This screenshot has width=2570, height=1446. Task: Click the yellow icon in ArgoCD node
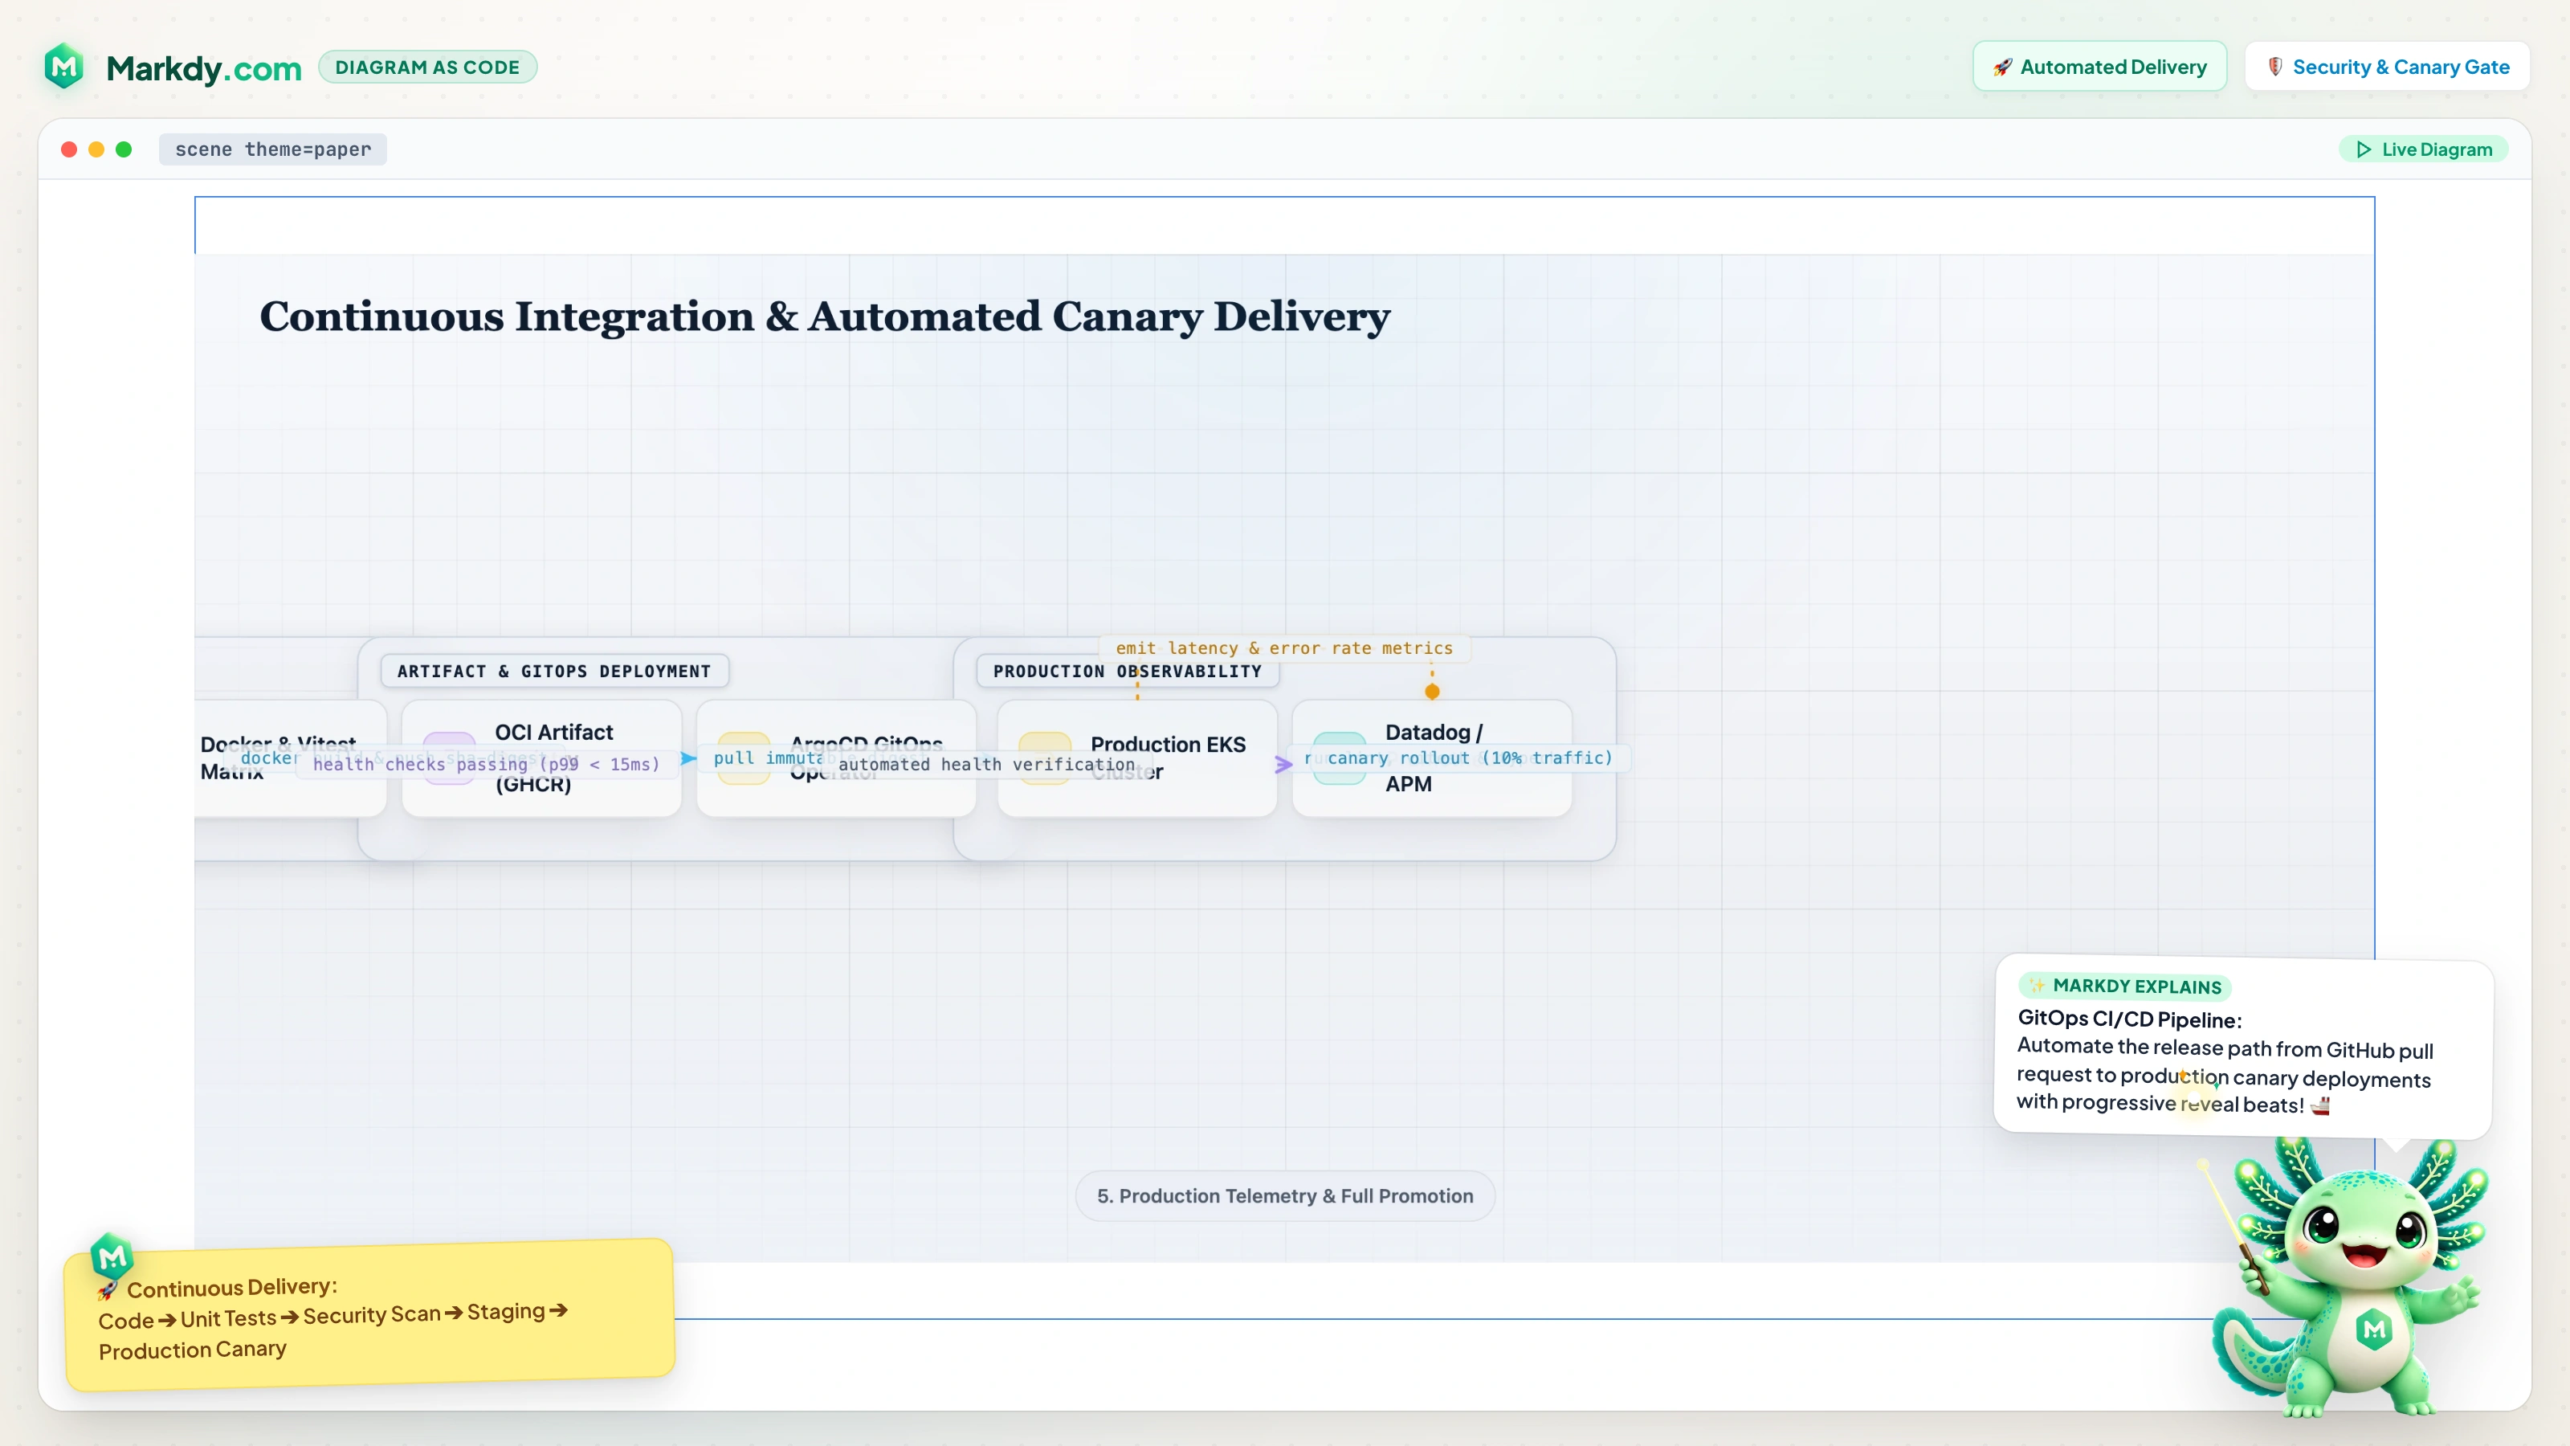click(743, 758)
